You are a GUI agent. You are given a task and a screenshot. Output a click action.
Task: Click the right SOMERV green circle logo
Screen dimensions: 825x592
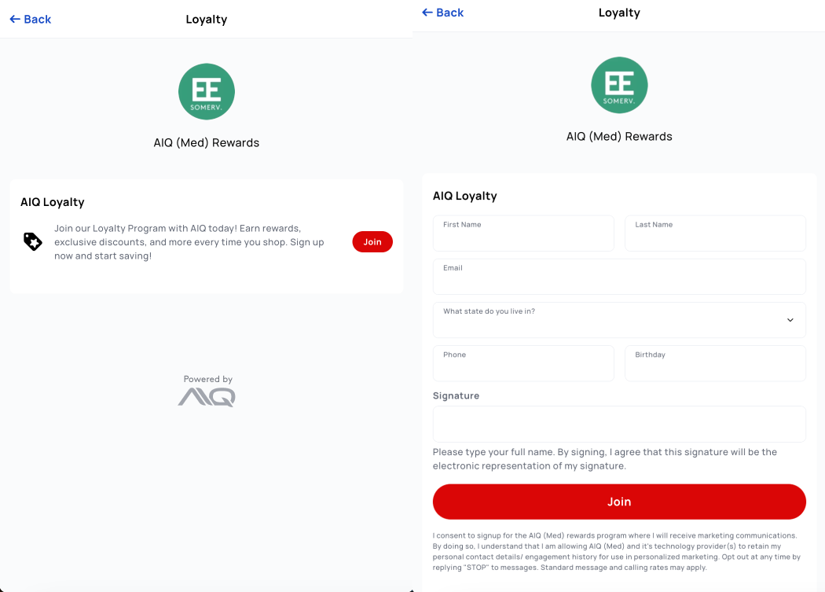619,86
